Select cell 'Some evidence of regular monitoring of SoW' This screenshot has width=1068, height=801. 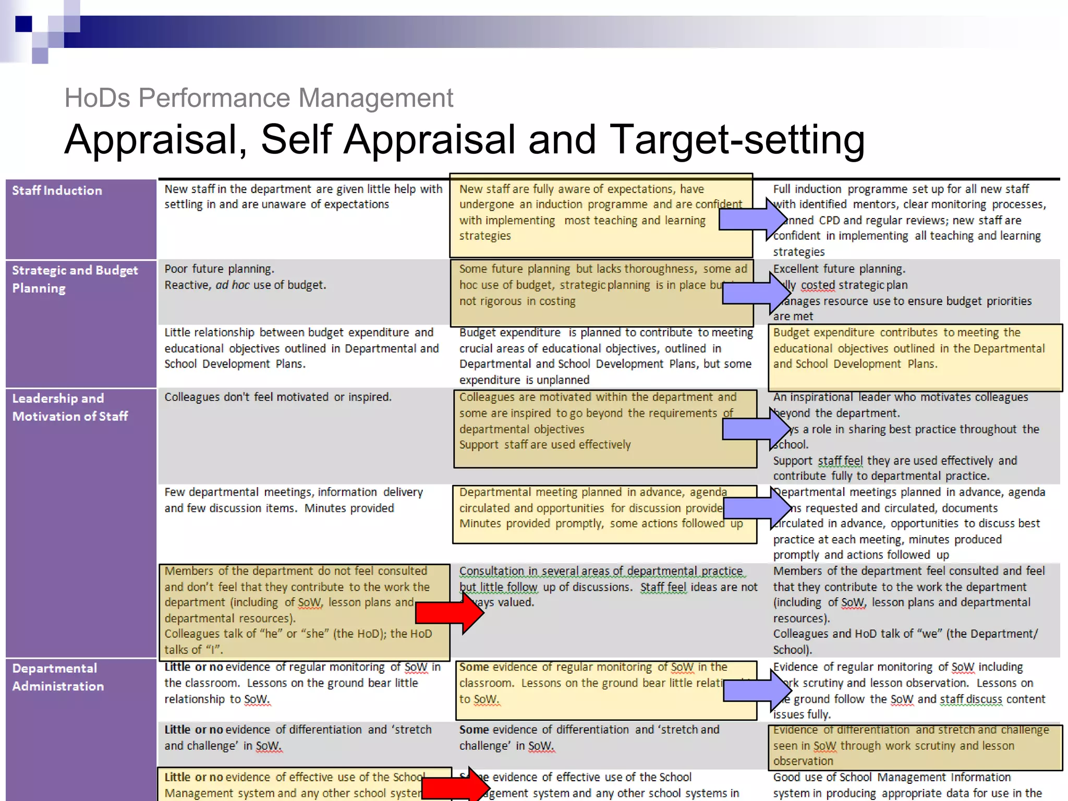pos(606,690)
